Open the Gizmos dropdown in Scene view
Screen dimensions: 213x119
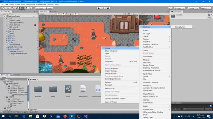pos(135,14)
